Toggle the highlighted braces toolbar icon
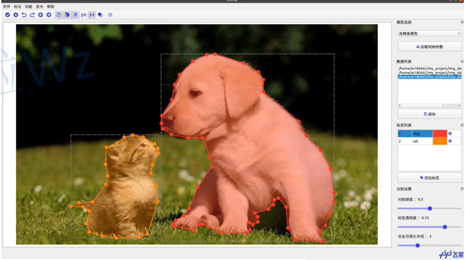Image resolution: width=465 pixels, height=260 pixels. click(x=92, y=15)
